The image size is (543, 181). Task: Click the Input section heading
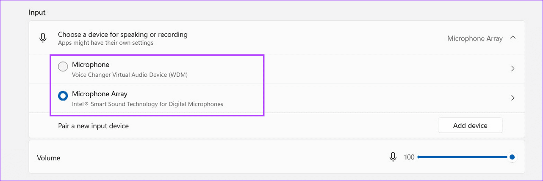[x=37, y=12]
